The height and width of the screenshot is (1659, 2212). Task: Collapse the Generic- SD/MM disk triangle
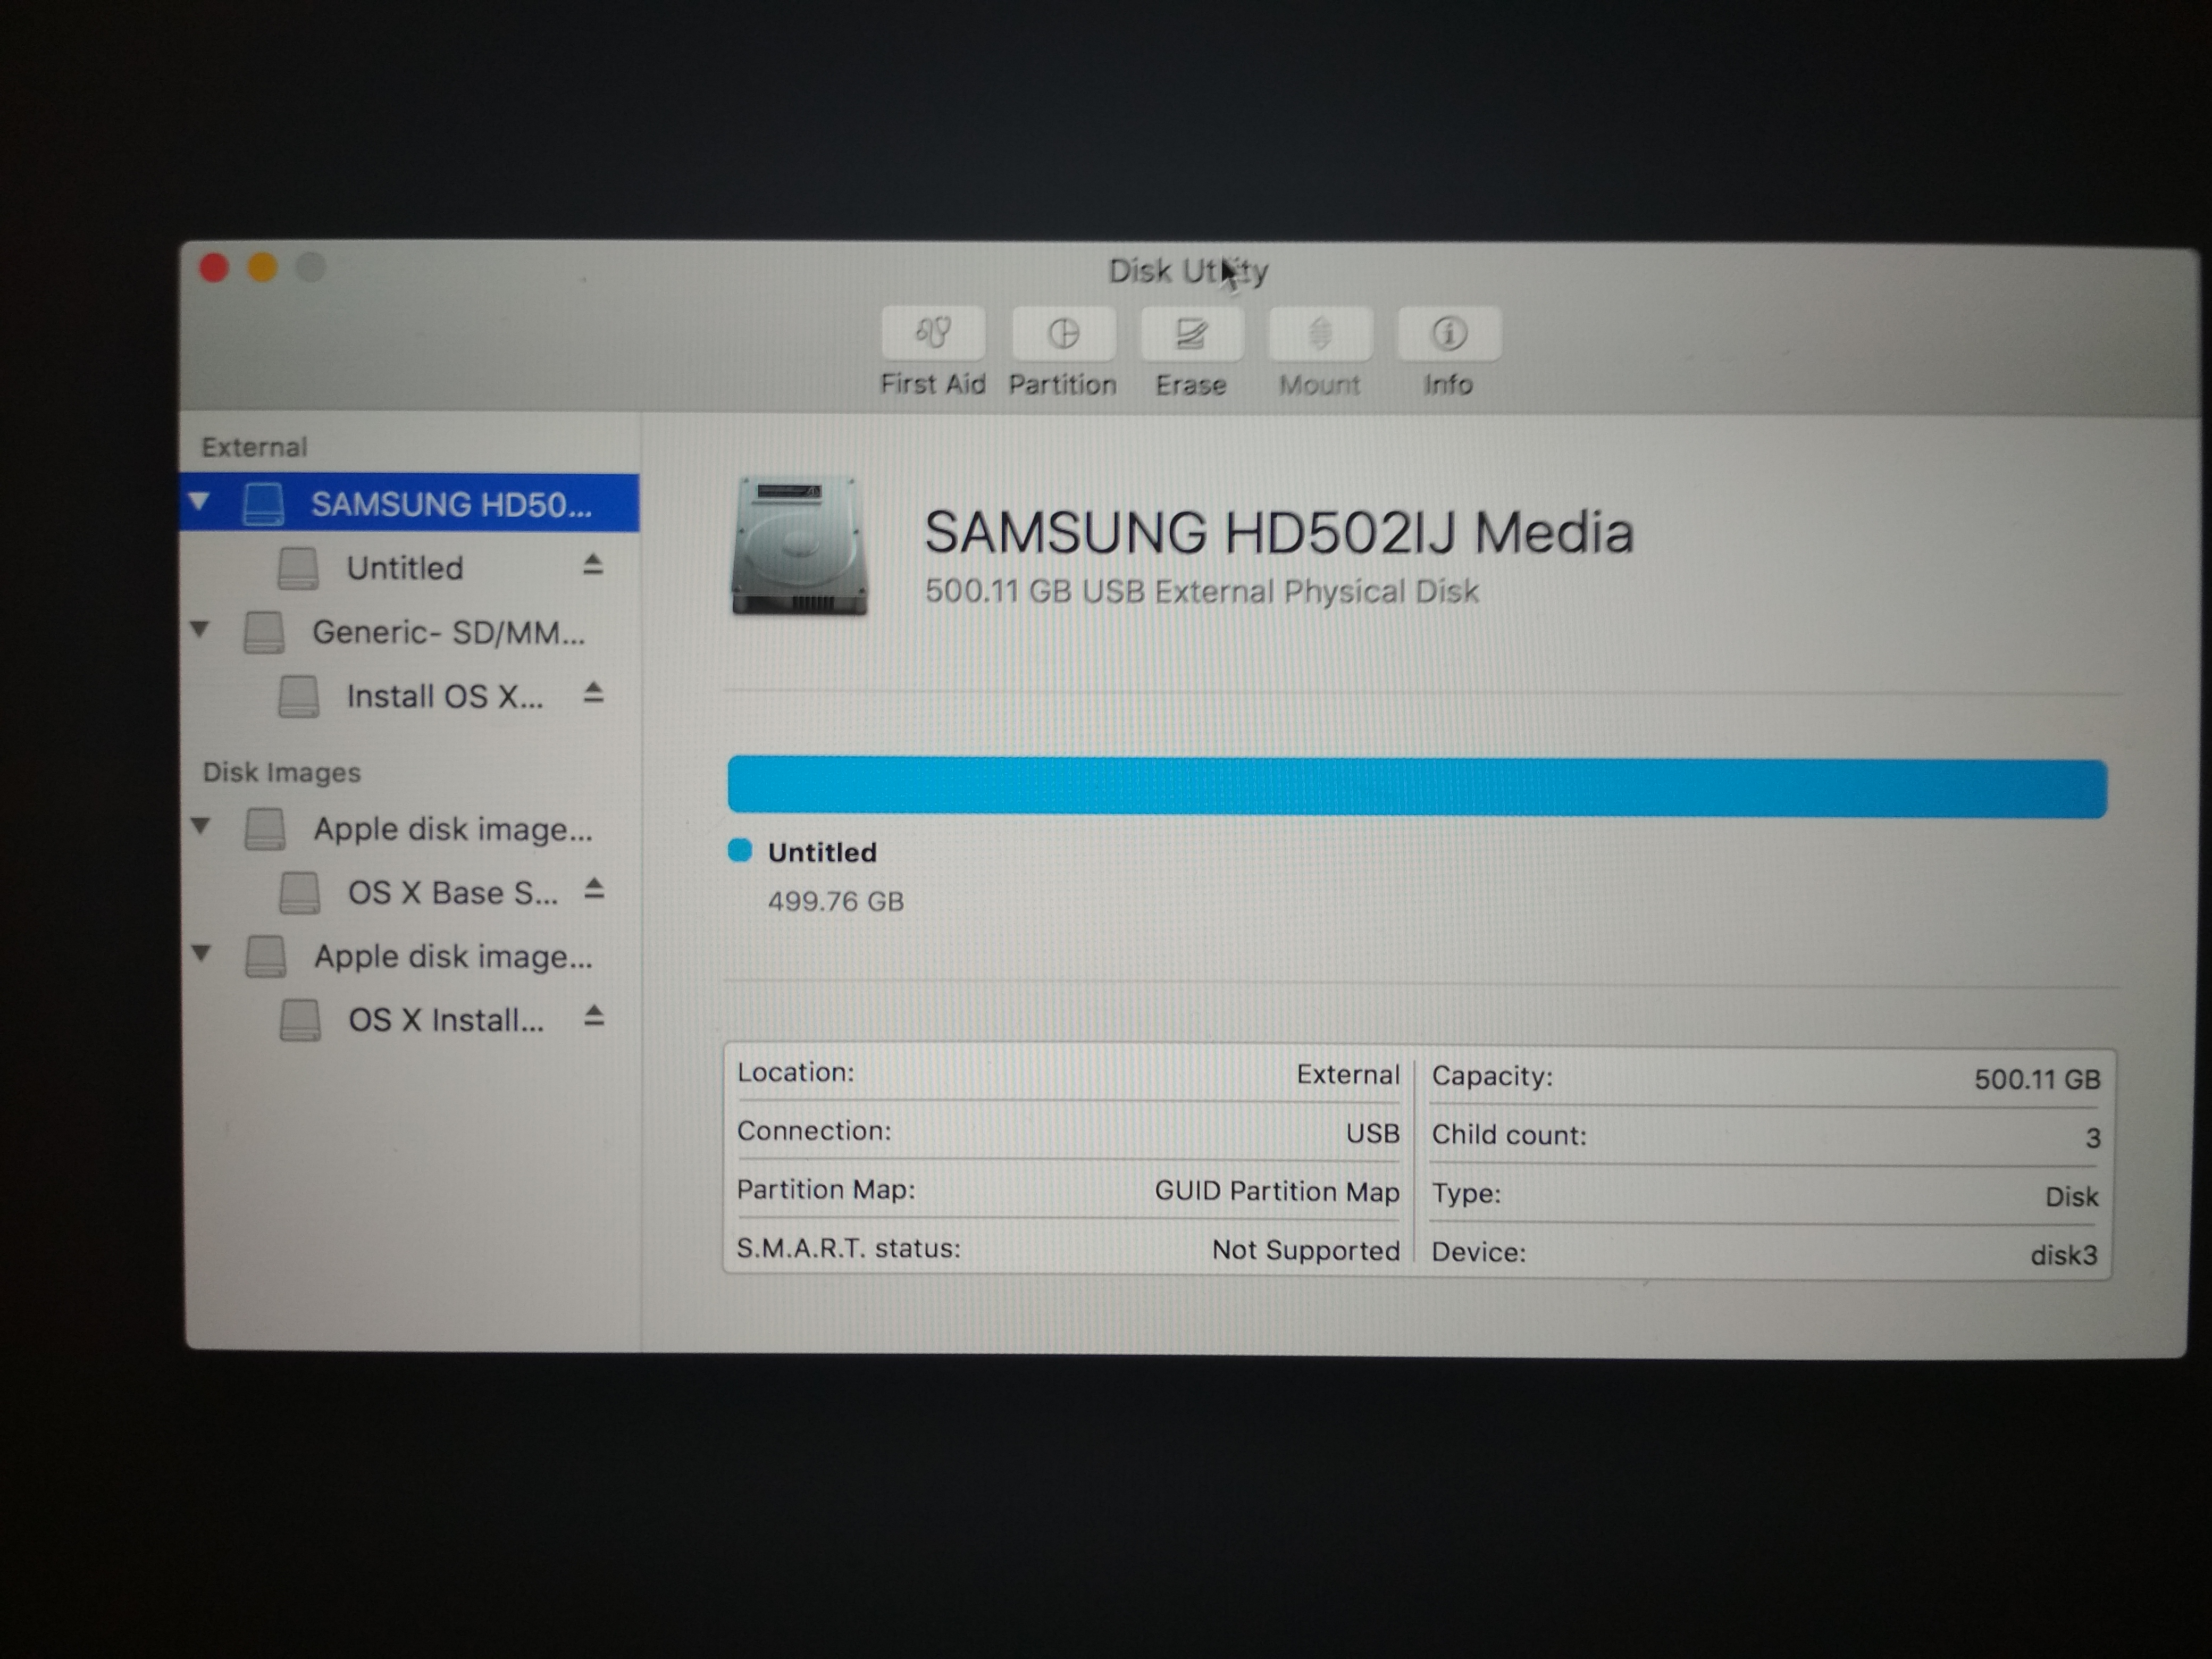pos(200,630)
